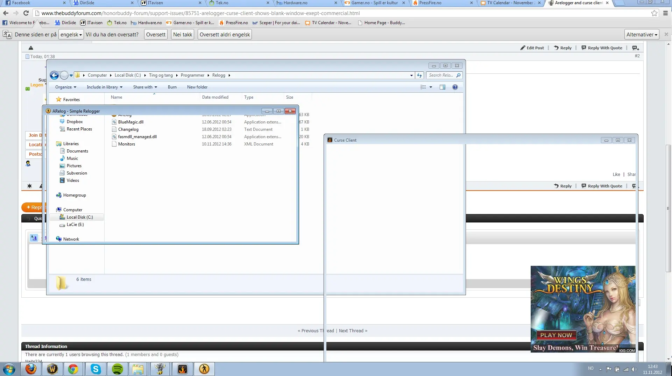Show hidden tray icons arrow
The height and width of the screenshot is (376, 672).
[x=600, y=369]
